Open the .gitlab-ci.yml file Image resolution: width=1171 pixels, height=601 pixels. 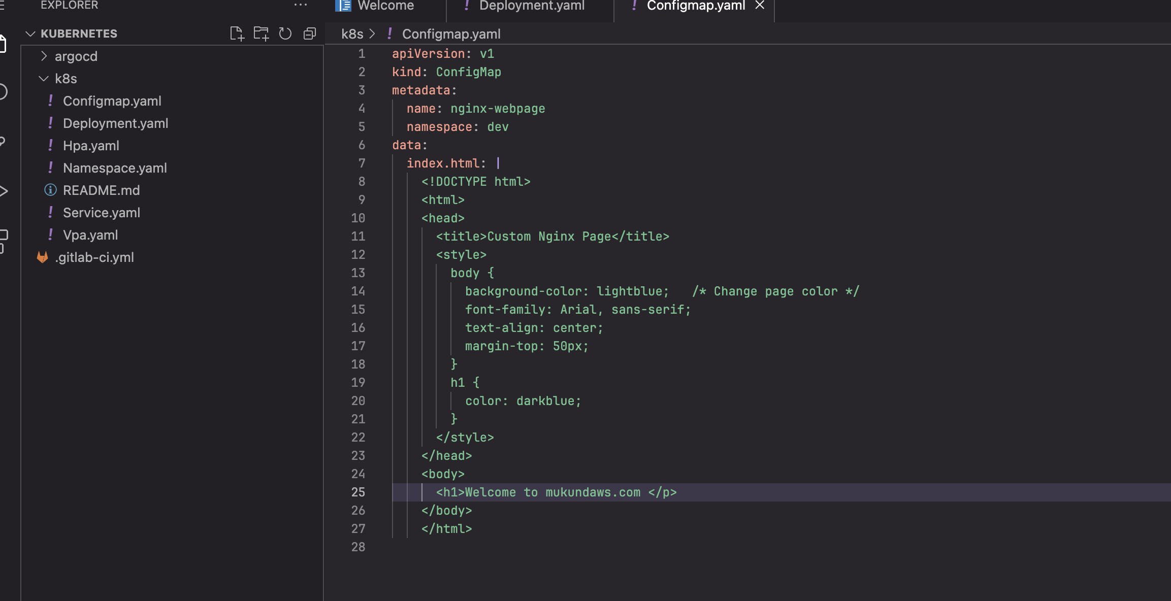(94, 257)
